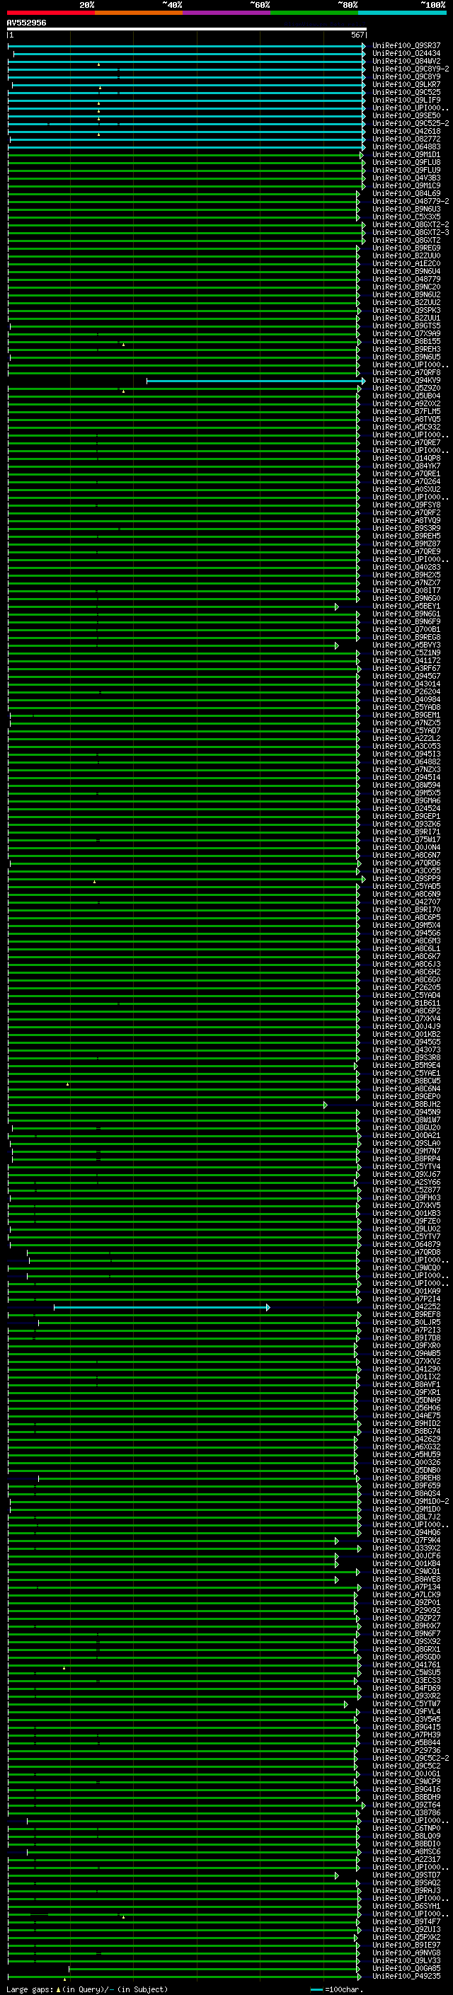Click the UniRef100_Q5UB04 label
453x1995 pixels.
(x=406, y=396)
